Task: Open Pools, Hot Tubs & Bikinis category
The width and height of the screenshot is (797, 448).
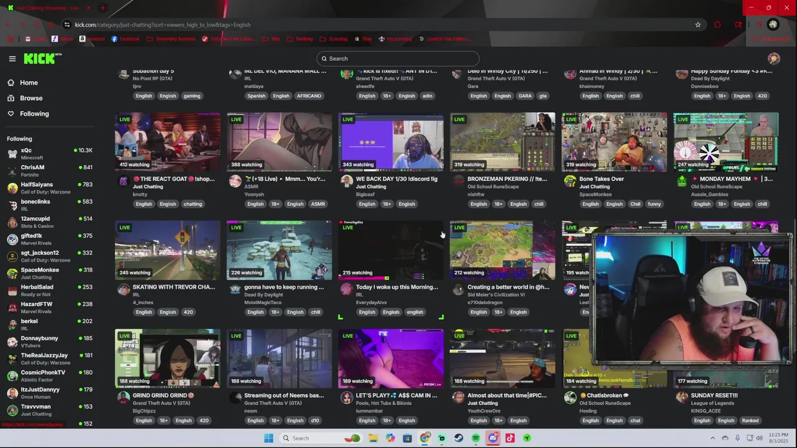Action: (x=384, y=403)
